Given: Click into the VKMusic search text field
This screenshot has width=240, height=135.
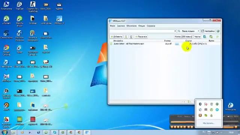Looking at the screenshot, I should pyautogui.click(x=142, y=31).
